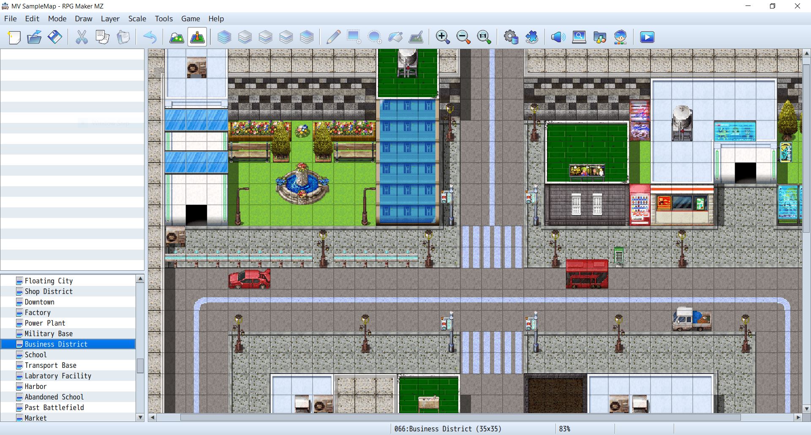This screenshot has width=811, height=435.
Task: Open the Sound Test speaker icon
Action: coord(558,37)
